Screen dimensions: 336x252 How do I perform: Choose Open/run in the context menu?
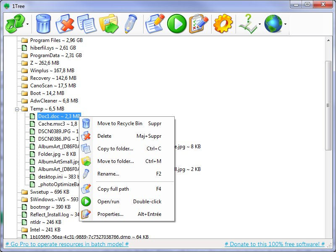click(x=127, y=202)
